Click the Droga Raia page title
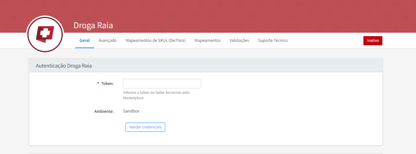Image resolution: width=416 pixels, height=154 pixels. click(93, 25)
